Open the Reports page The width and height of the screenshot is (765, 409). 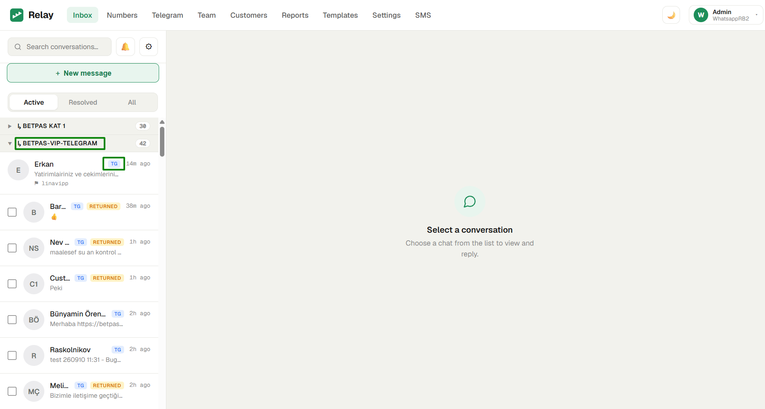(x=295, y=15)
